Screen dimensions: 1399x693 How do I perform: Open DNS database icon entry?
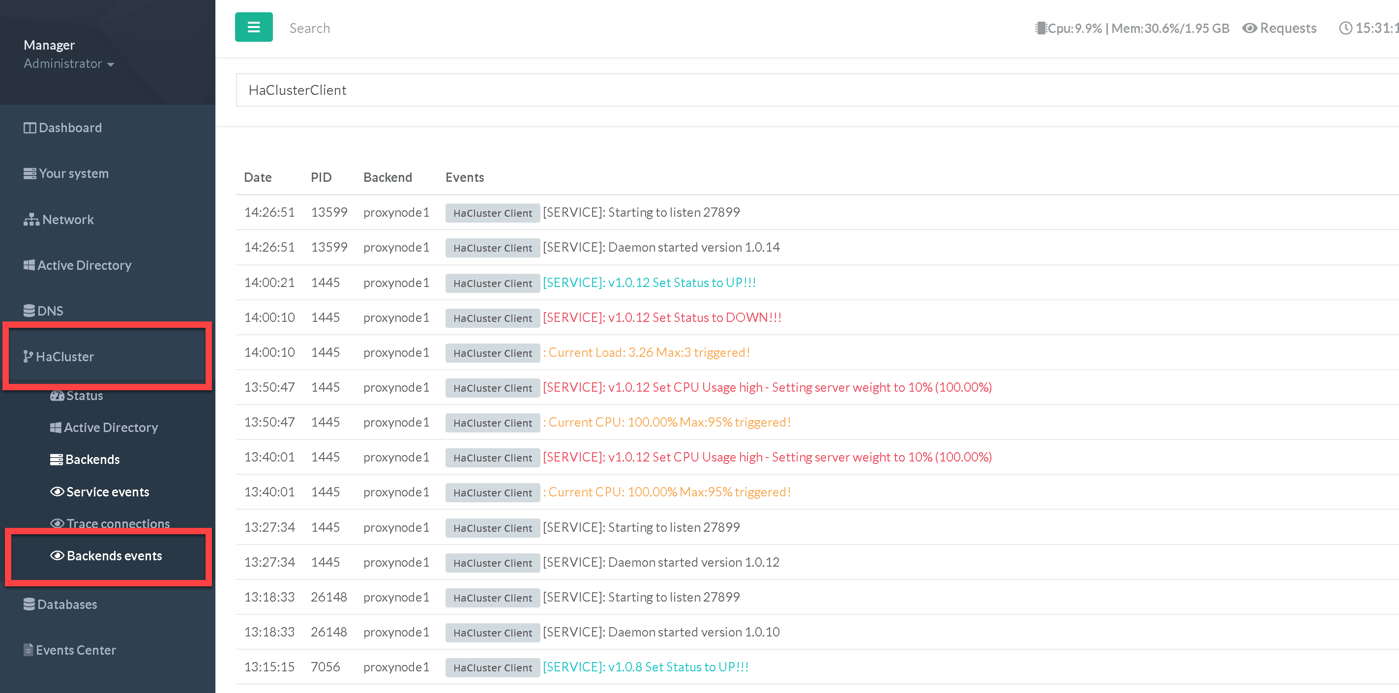tap(30, 311)
